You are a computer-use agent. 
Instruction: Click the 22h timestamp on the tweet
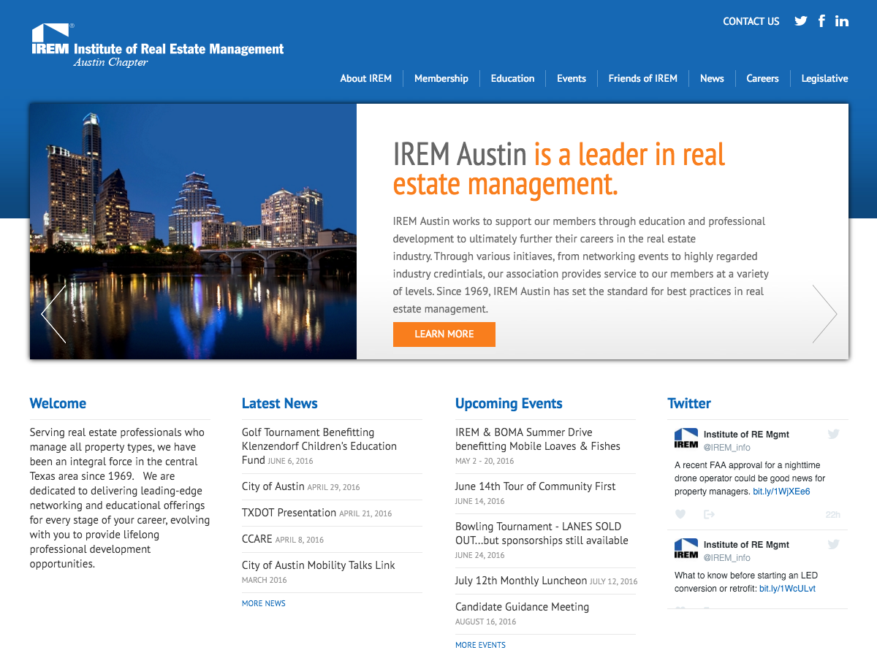click(x=833, y=515)
